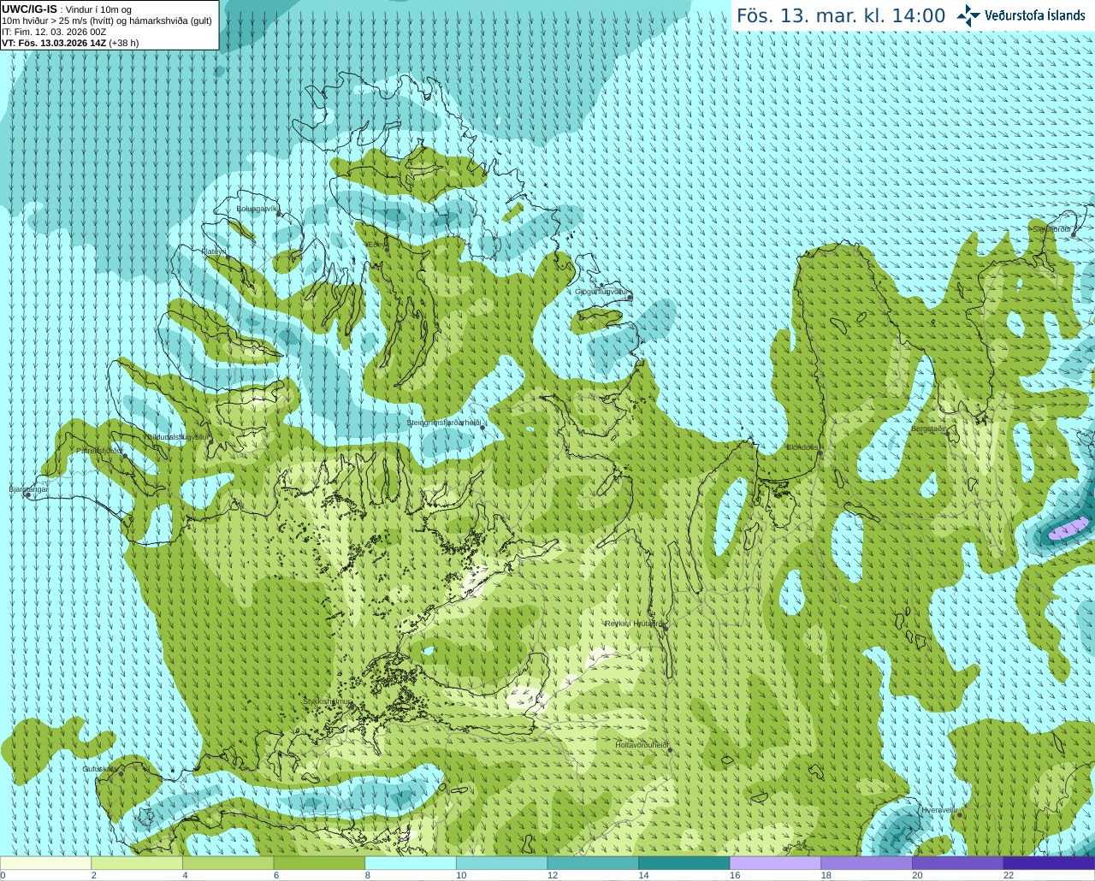The height and width of the screenshot is (881, 1095).
Task: Select the 2–4 m/s legend swatch
Action: click(137, 863)
